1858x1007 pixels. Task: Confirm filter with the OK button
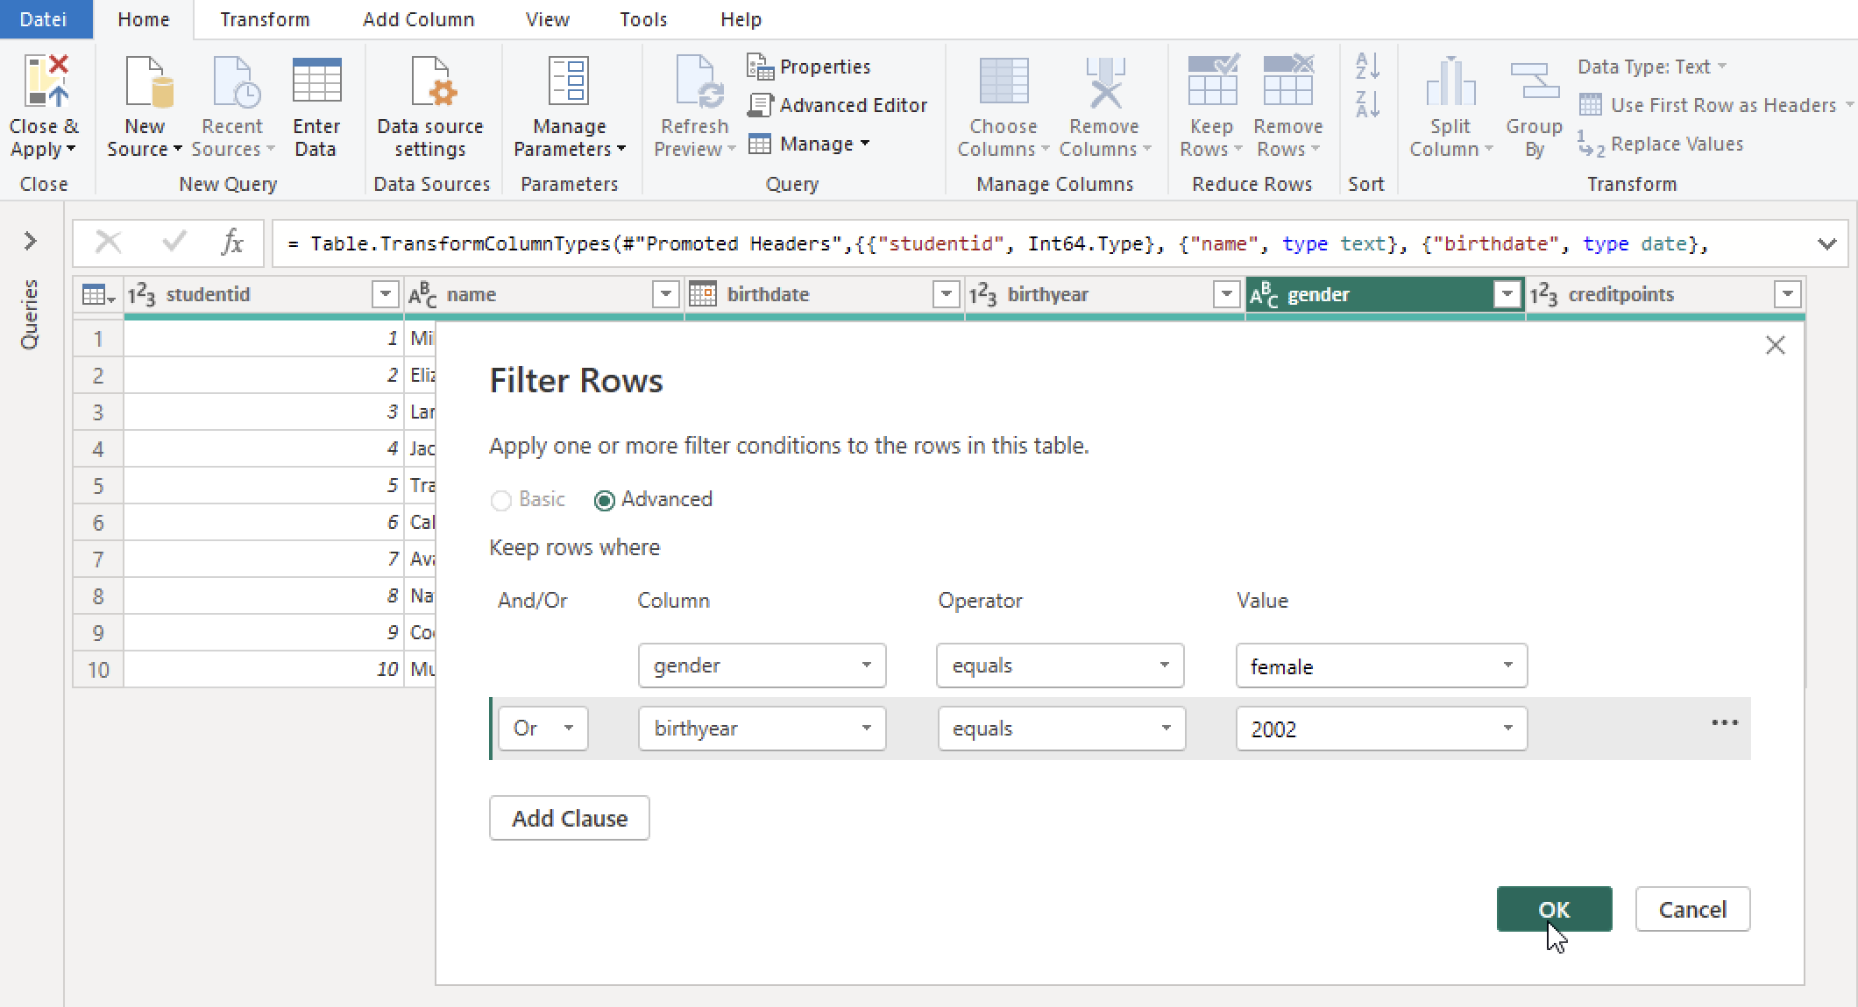(1553, 909)
